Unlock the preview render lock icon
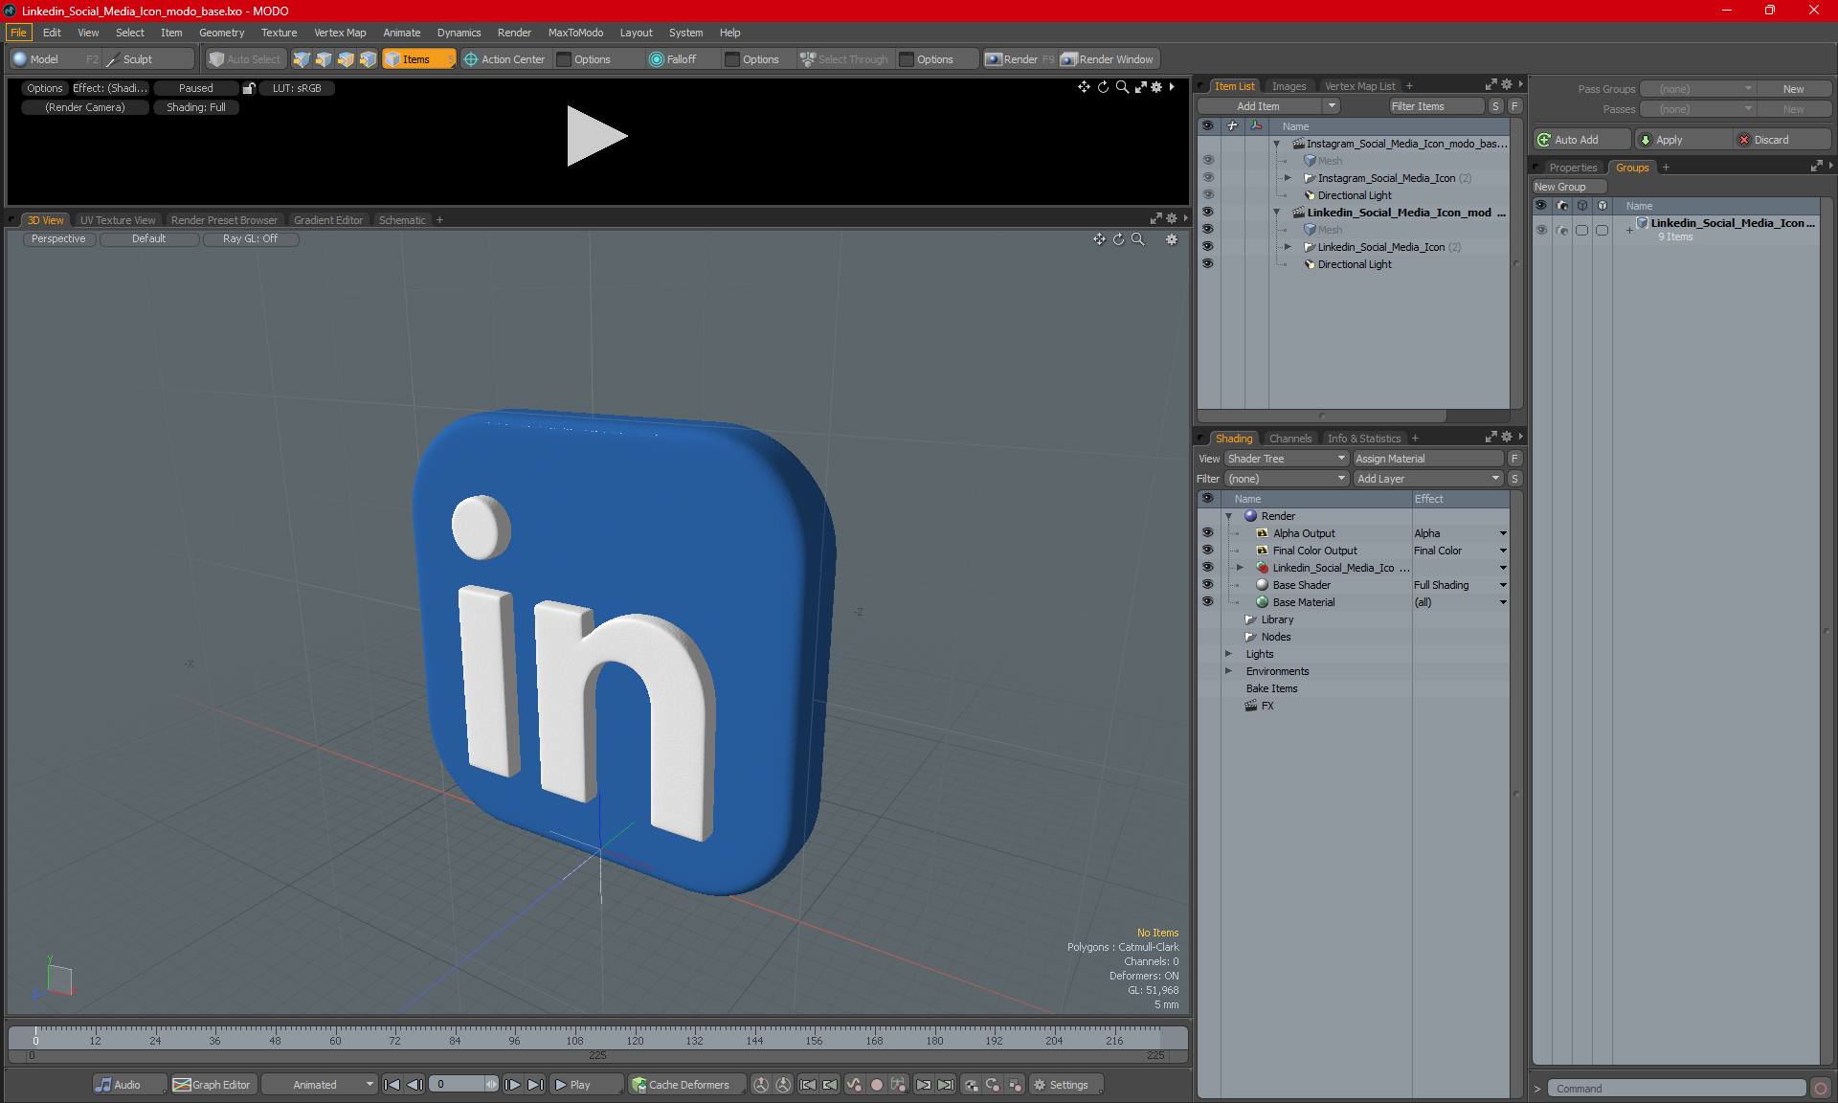The width and height of the screenshot is (1838, 1103). tap(249, 88)
